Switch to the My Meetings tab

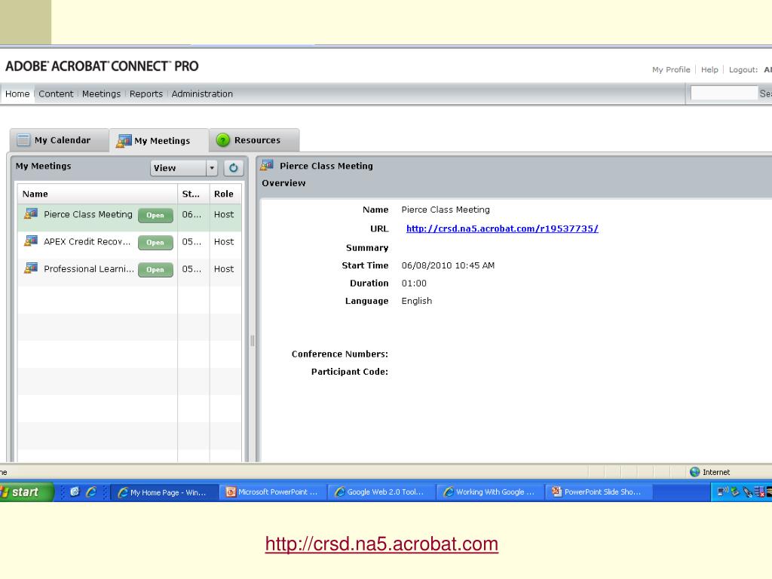tap(159, 141)
